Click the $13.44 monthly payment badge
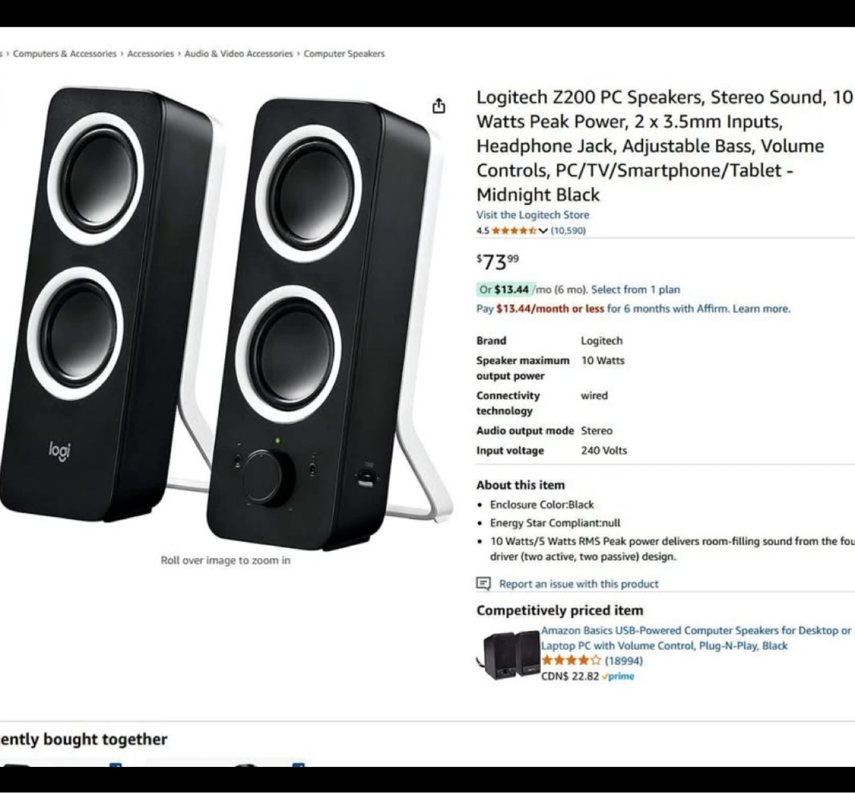This screenshot has height=793, width=855. [x=506, y=290]
